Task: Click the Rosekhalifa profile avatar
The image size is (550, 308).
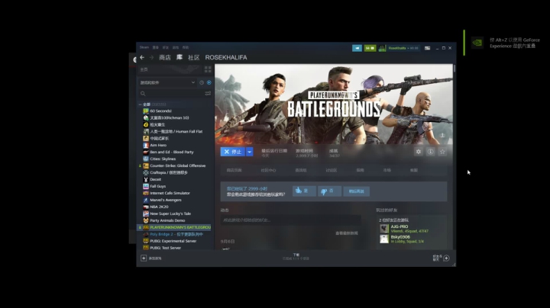Action: coord(382,48)
